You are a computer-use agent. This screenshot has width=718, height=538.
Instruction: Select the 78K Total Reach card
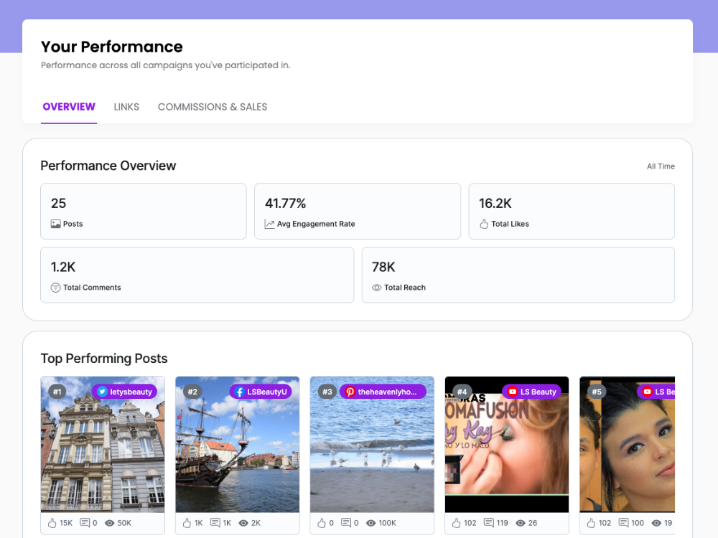point(518,275)
